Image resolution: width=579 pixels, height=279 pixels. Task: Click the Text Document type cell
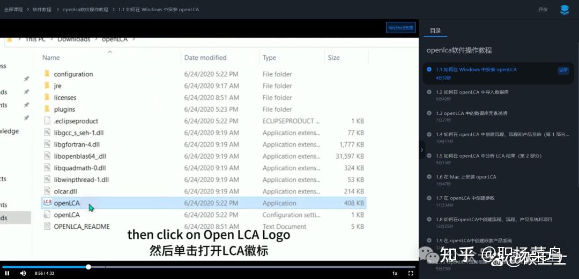[x=284, y=227]
